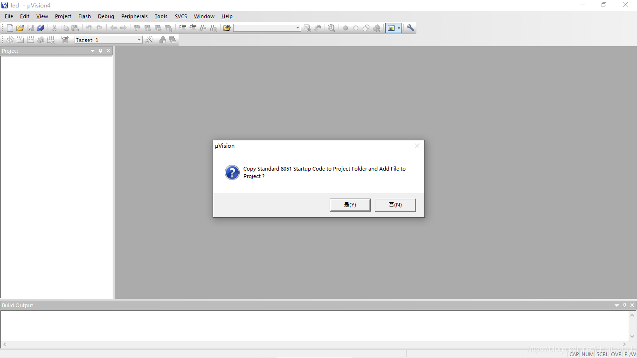Click the Comment selection icon

coord(203,28)
